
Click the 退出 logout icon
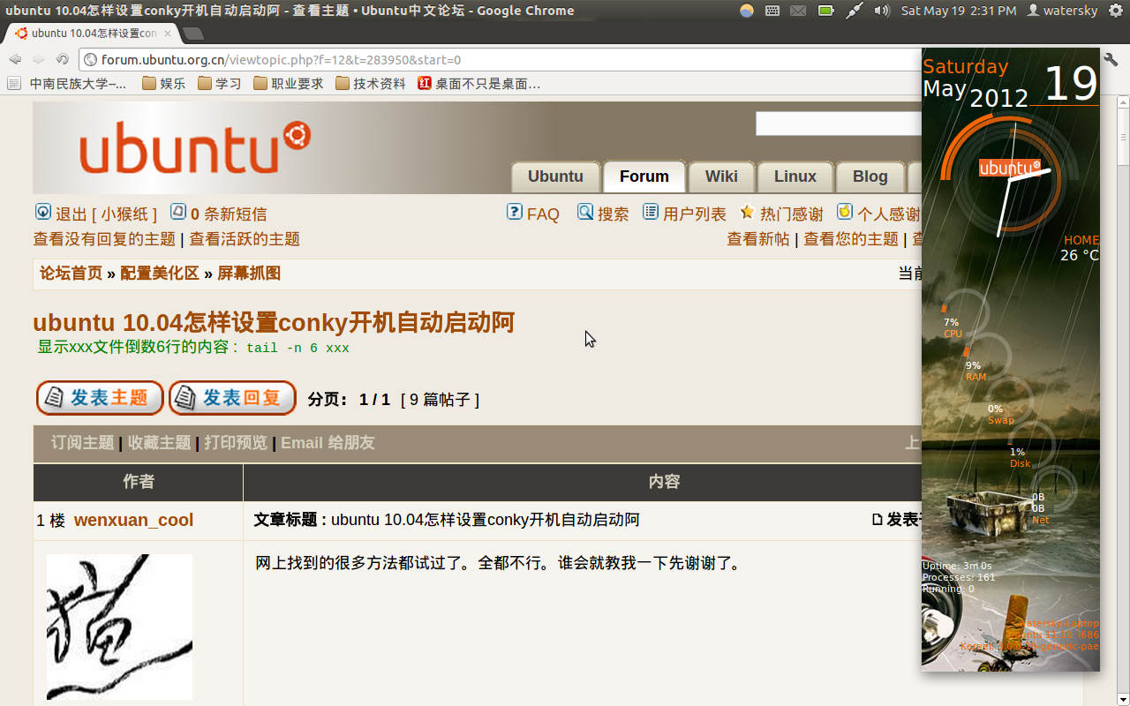(42, 212)
